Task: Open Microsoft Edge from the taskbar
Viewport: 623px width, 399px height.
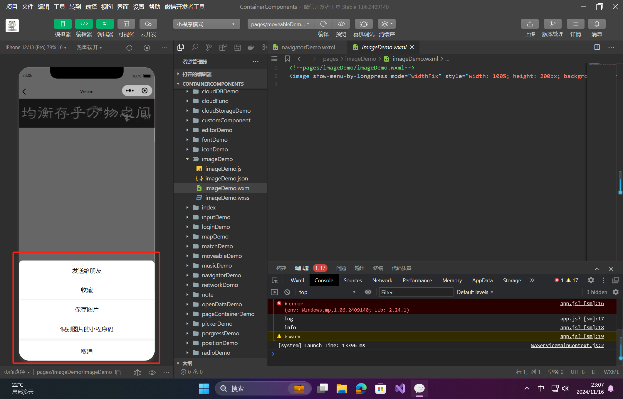Action: pyautogui.click(x=361, y=388)
